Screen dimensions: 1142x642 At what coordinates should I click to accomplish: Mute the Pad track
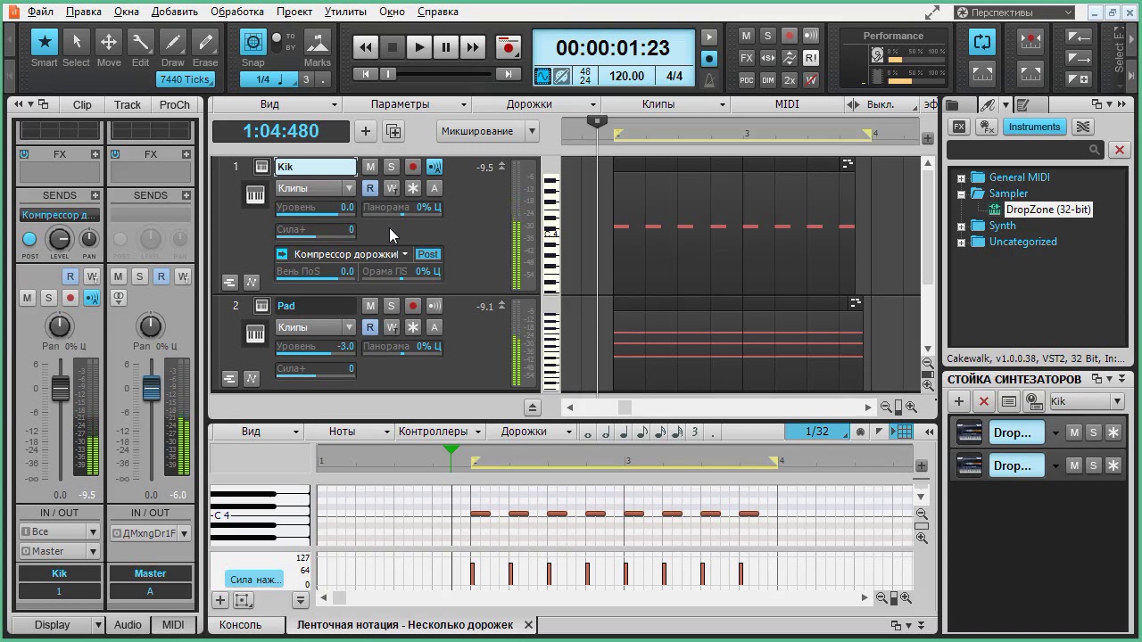point(370,306)
